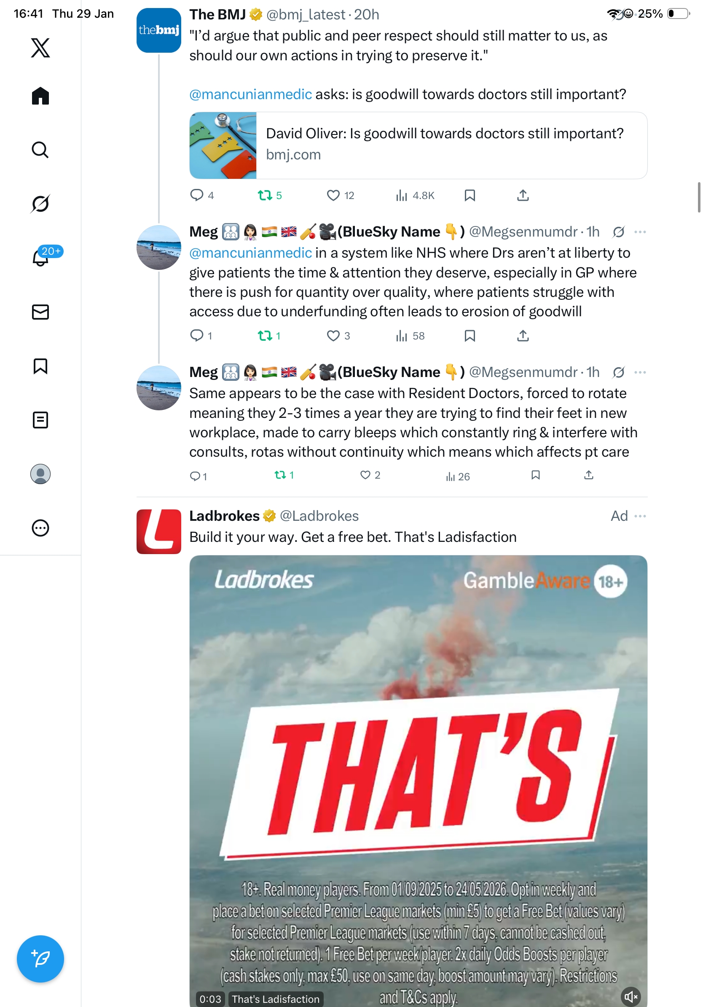Like The BMJ post
The image size is (703, 1007).
[333, 195]
